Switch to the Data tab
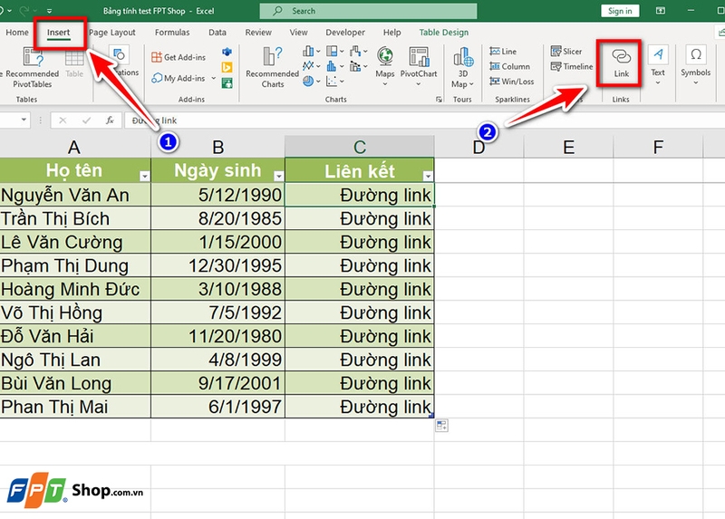 (x=217, y=33)
